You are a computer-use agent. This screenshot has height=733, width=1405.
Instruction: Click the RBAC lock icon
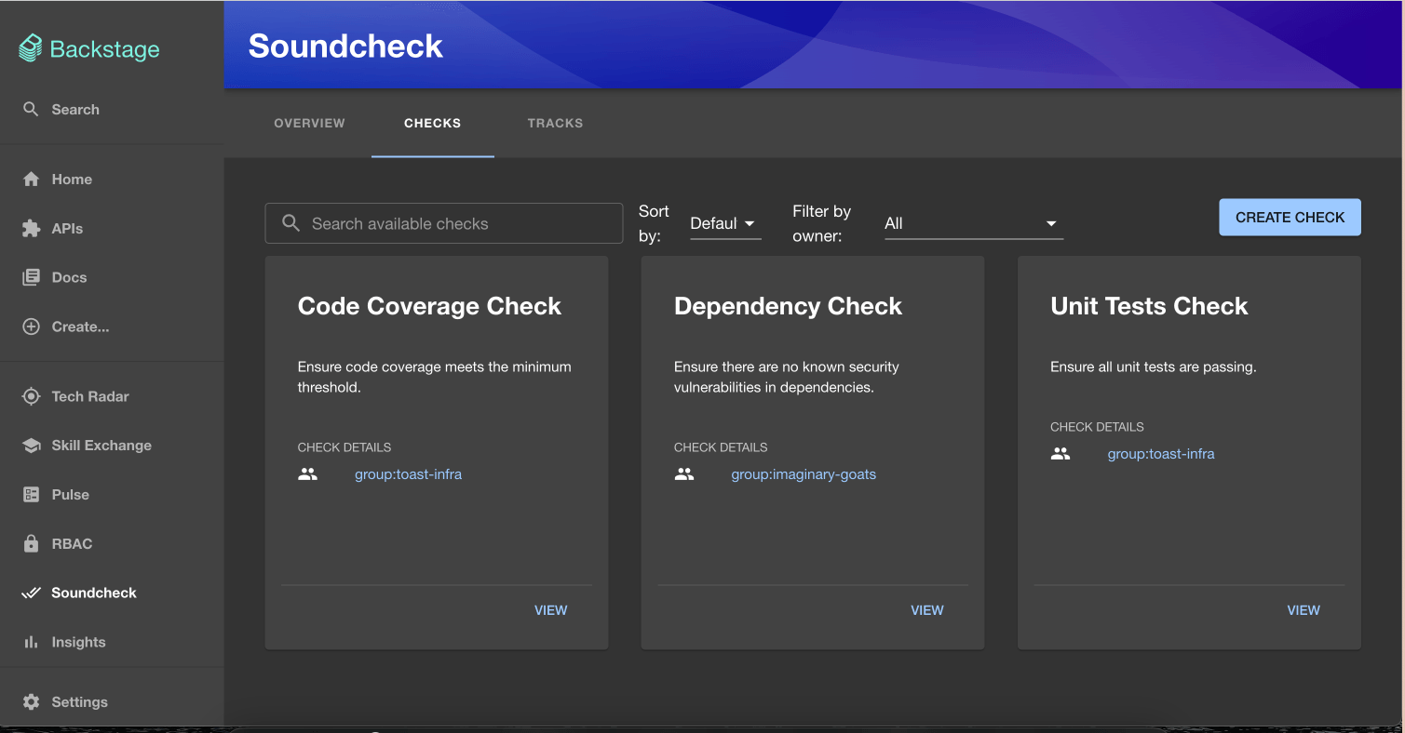[x=31, y=544]
